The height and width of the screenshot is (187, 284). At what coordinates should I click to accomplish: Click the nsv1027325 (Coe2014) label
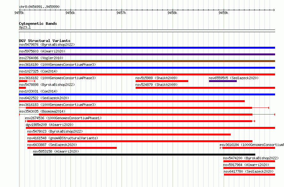[38, 71]
